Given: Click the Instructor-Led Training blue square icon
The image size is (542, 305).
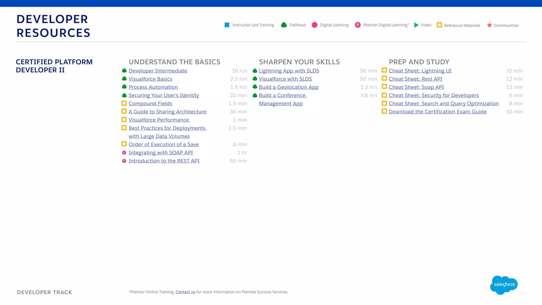Looking at the screenshot, I should click(x=227, y=25).
